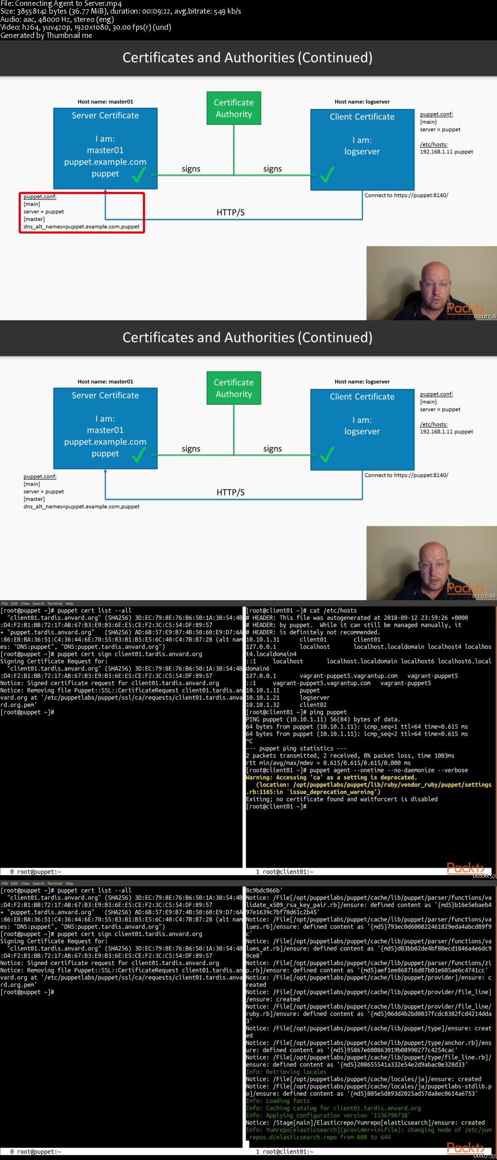The image size is (497, 1160).
Task: Click '--- puppet ping statistics ---' line
Action: [x=297, y=748]
